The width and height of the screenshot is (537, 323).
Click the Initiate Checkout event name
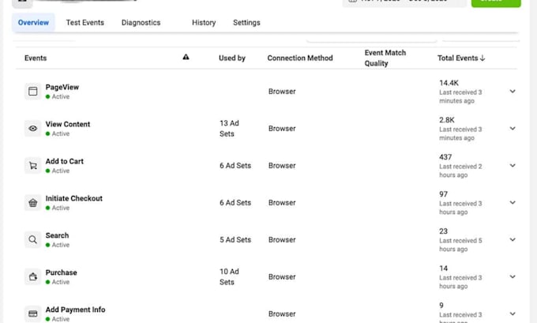[x=74, y=198]
